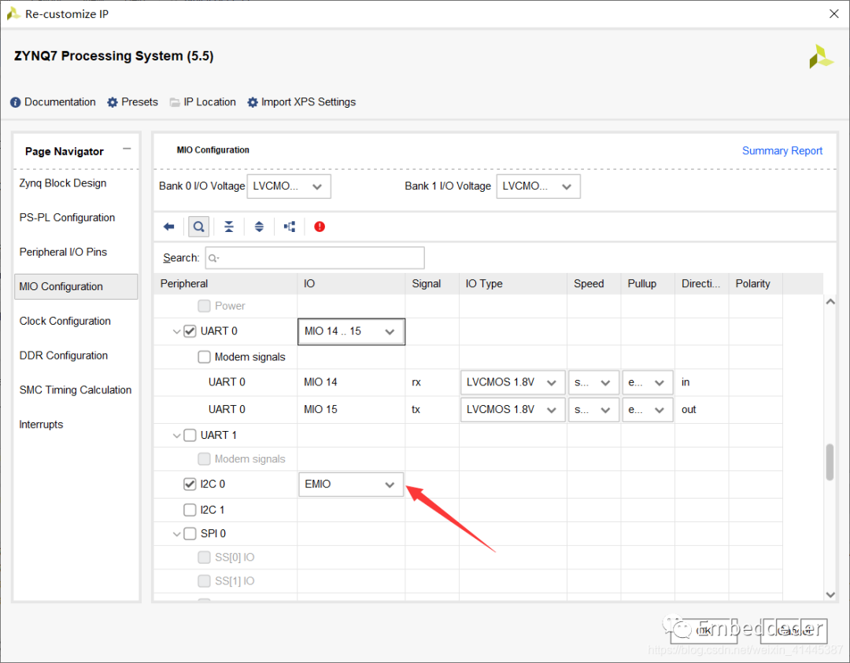Click the back arrow toolbar icon
Screen dimensions: 850x663
pyautogui.click(x=168, y=227)
